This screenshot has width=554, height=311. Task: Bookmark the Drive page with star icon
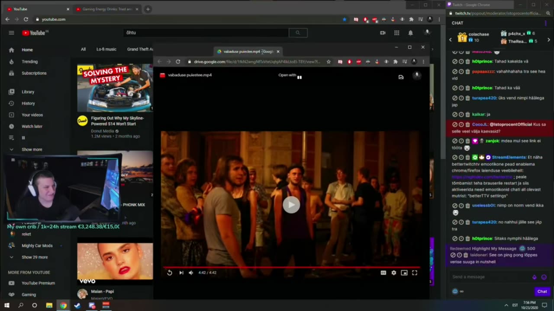[329, 62]
